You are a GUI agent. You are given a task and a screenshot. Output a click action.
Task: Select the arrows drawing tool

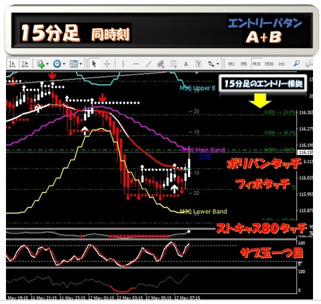(211, 64)
